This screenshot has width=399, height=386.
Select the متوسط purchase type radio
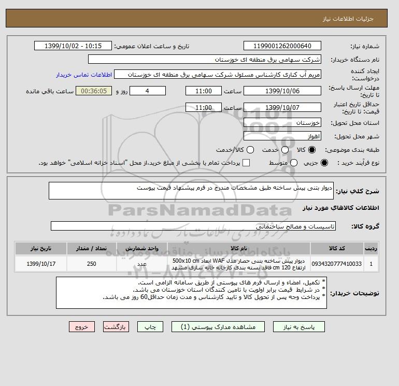(294, 163)
